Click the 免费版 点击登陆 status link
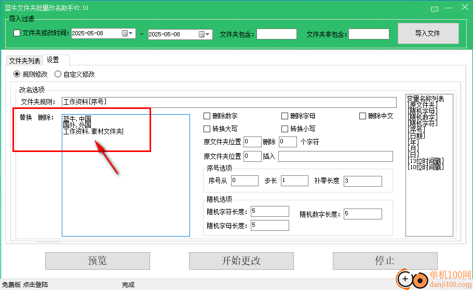Viewport: 473px width, 290px height. pyautogui.click(x=25, y=285)
